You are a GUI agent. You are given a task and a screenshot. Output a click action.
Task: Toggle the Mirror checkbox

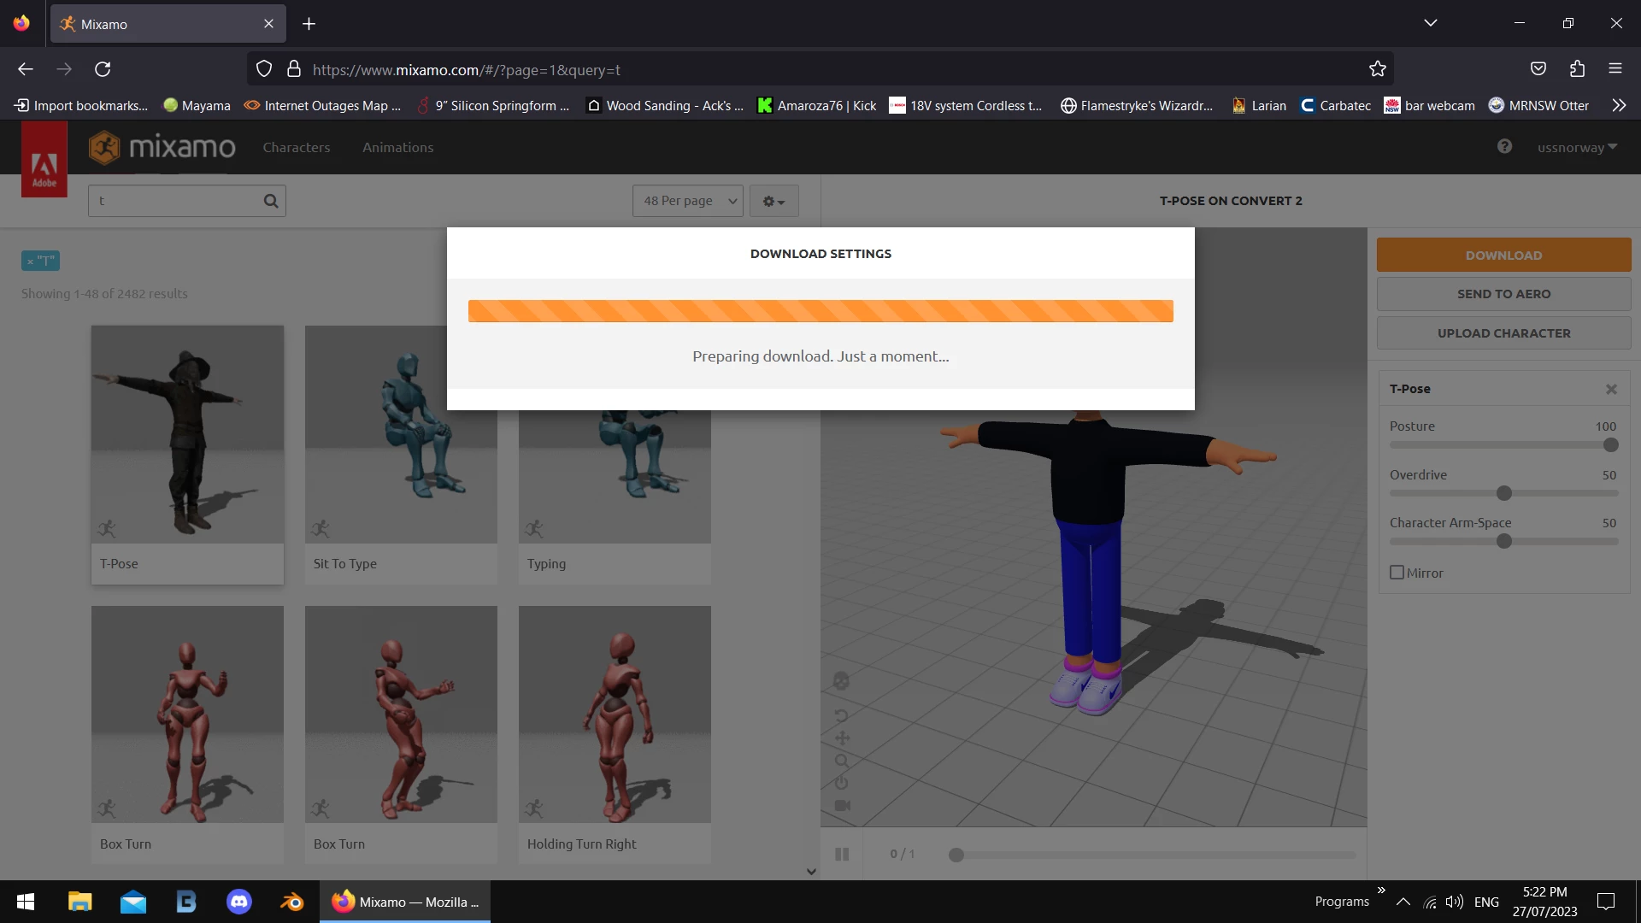[x=1397, y=573]
